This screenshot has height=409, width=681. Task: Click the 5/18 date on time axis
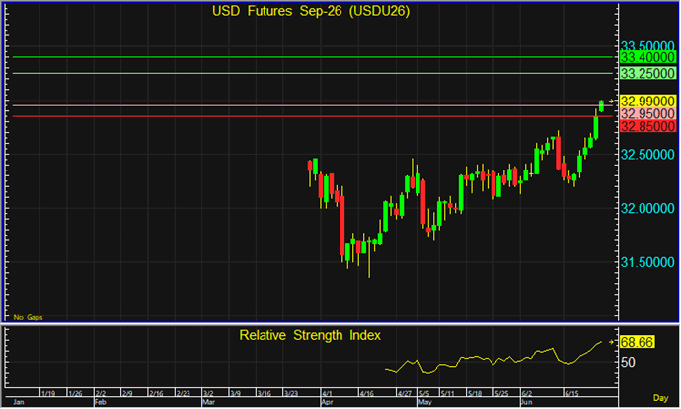pyautogui.click(x=475, y=394)
